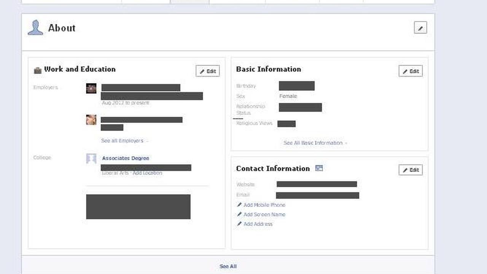Click the Work and Education heading
The image size is (487, 274).
tap(80, 69)
